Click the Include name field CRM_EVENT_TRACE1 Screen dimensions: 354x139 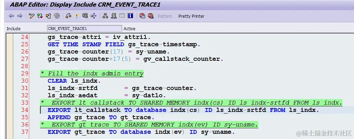85,28
